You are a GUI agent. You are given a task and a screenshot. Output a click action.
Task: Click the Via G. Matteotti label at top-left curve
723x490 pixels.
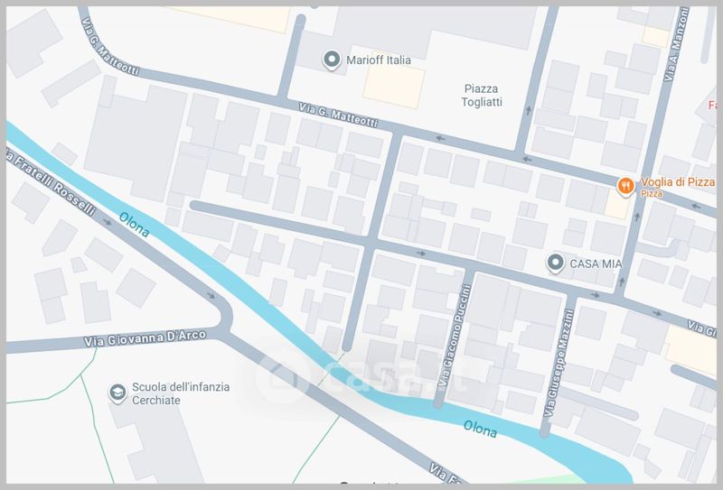(x=109, y=47)
